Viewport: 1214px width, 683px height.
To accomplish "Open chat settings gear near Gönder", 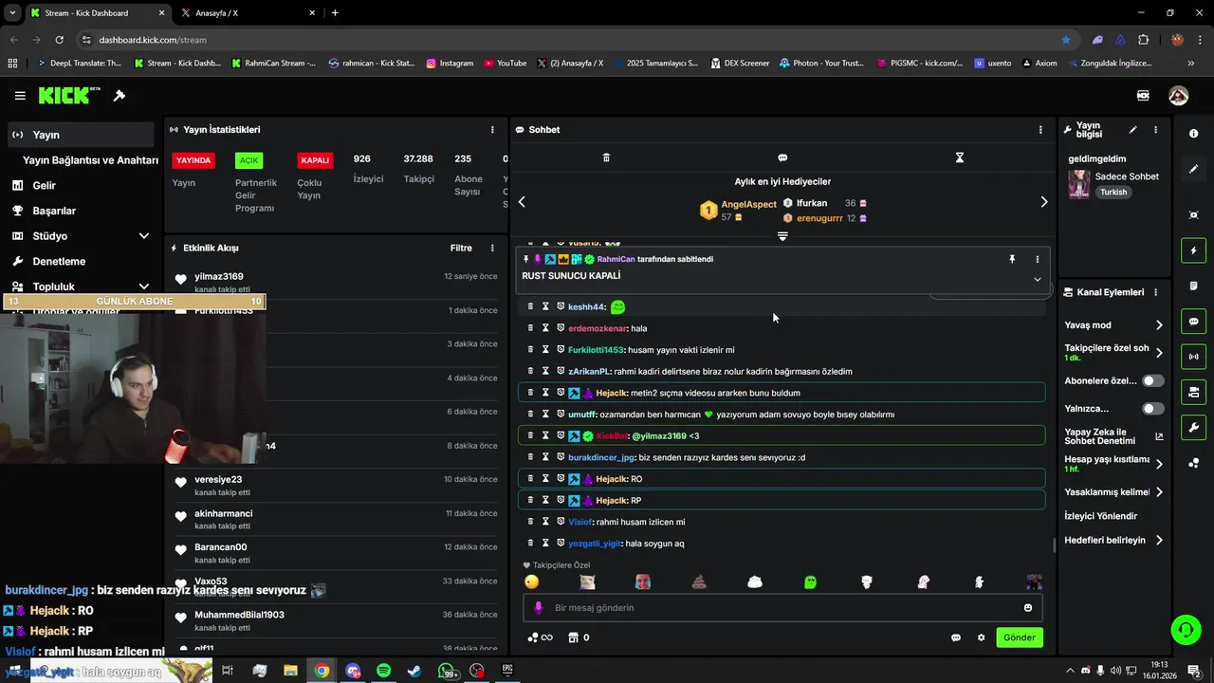I will (x=982, y=637).
